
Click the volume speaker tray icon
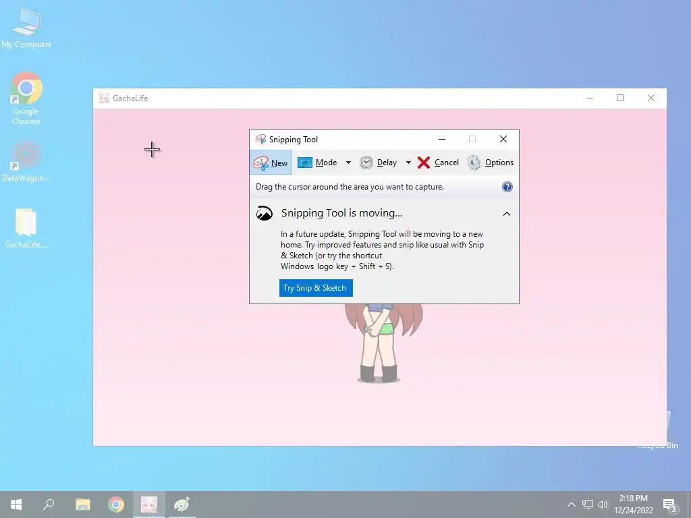pyautogui.click(x=603, y=505)
